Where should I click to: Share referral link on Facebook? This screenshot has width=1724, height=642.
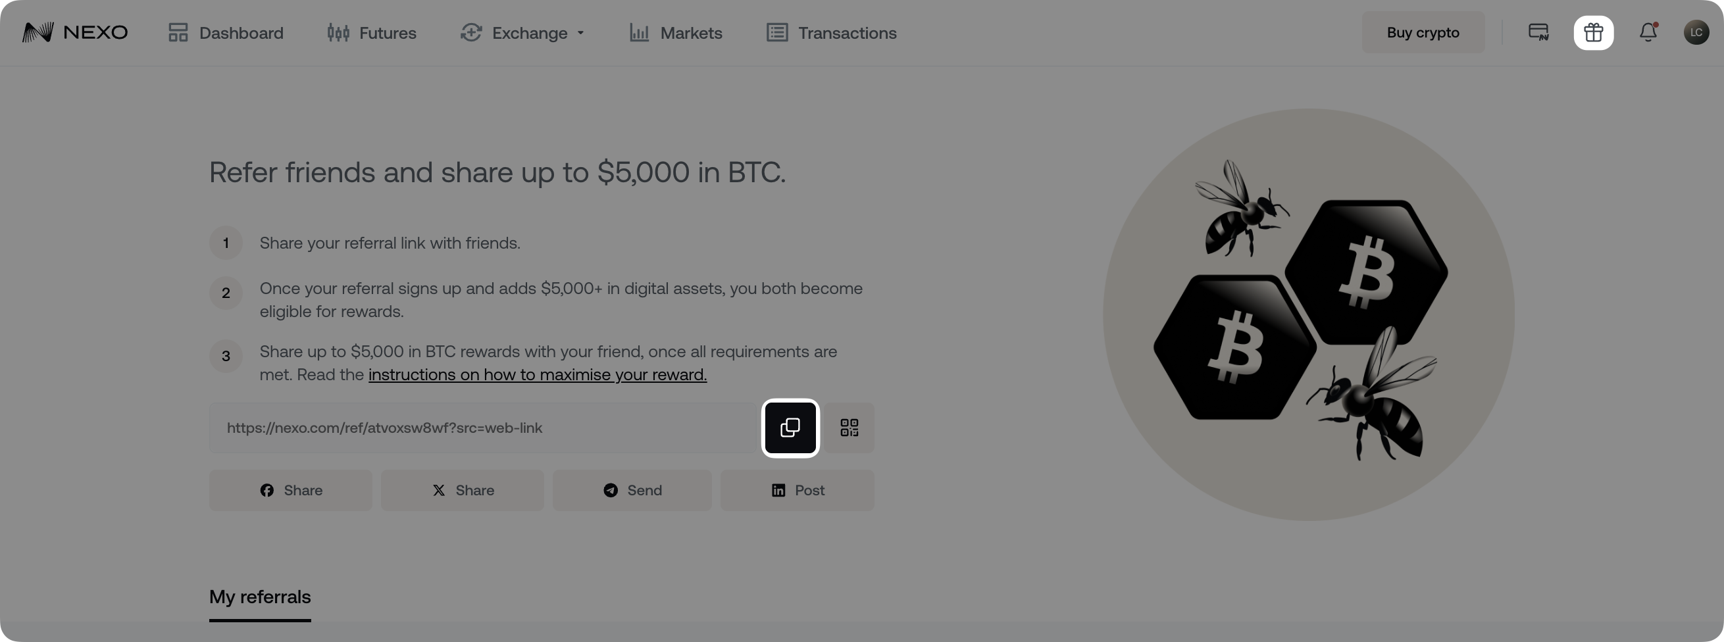pos(290,490)
